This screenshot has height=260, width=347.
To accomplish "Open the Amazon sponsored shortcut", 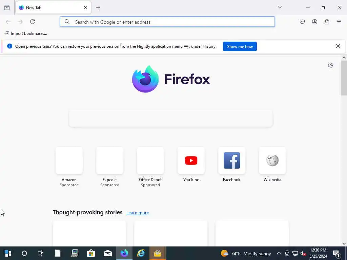I will click(69, 167).
